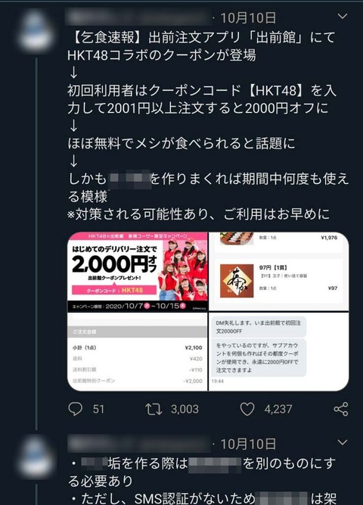Click the 51 replies count
This screenshot has width=363, height=505.
[98, 409]
